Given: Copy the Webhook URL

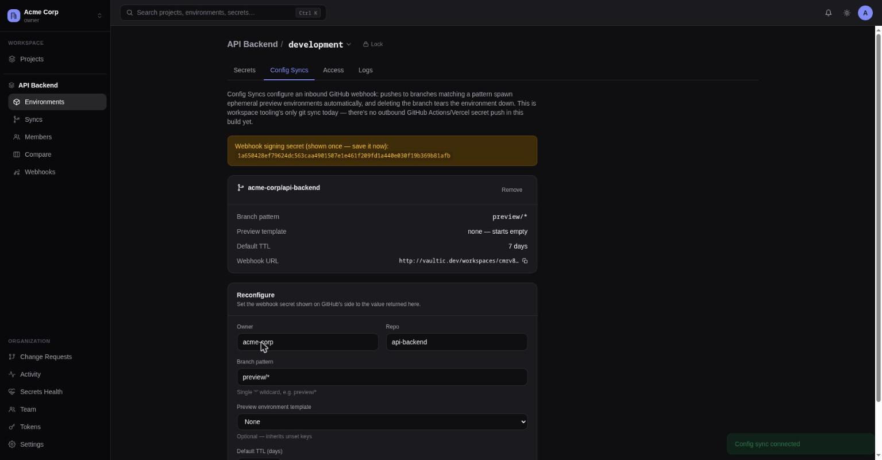Looking at the screenshot, I should [x=525, y=261].
